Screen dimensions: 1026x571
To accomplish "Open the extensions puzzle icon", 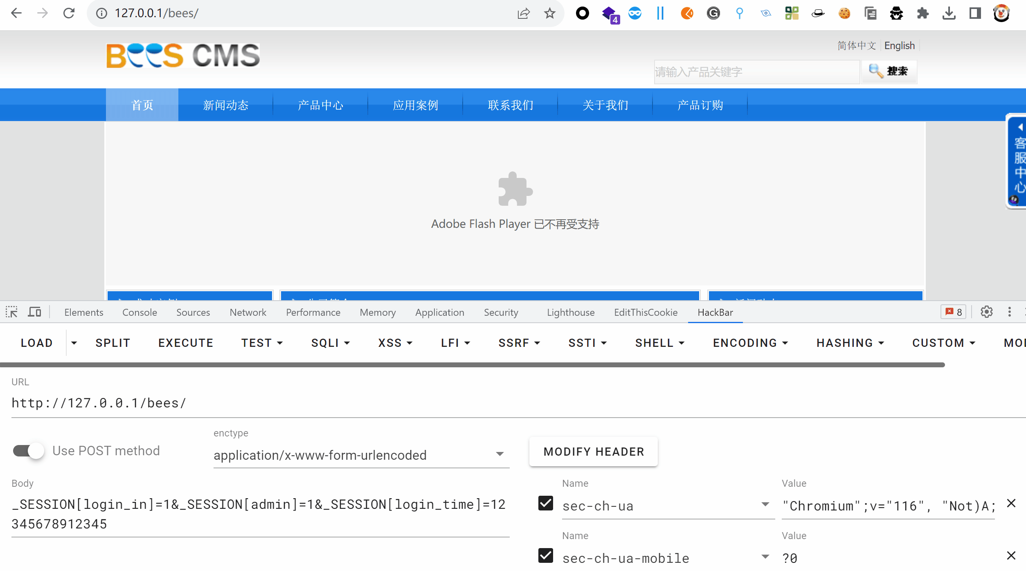I will pyautogui.click(x=923, y=13).
